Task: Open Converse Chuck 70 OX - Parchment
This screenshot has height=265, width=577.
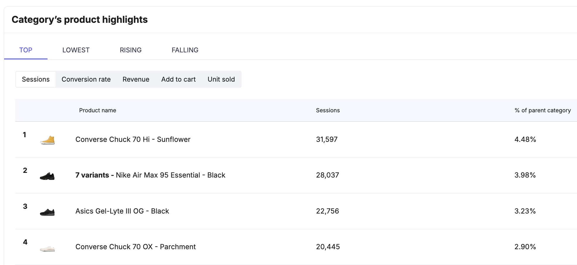Action: click(x=135, y=247)
